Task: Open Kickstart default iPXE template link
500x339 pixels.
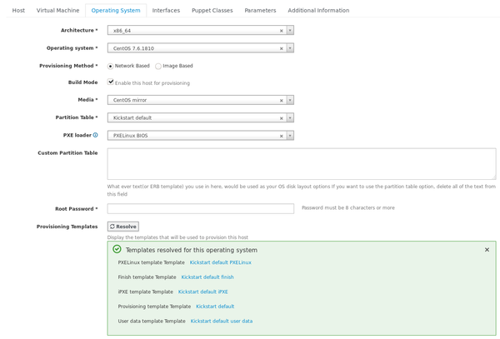Action: (x=202, y=292)
